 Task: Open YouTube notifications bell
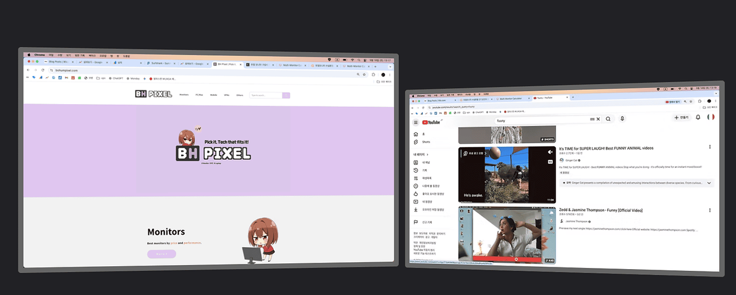click(698, 117)
